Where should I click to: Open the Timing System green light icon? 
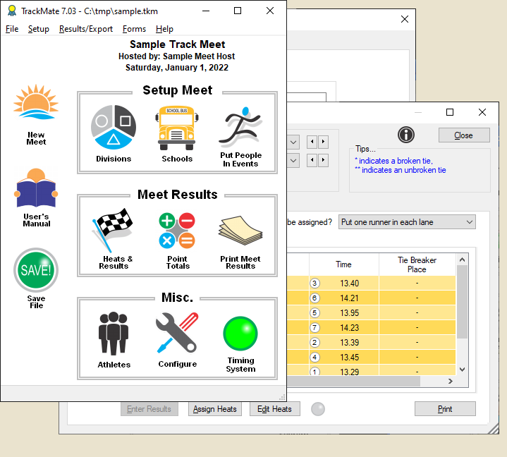240,334
